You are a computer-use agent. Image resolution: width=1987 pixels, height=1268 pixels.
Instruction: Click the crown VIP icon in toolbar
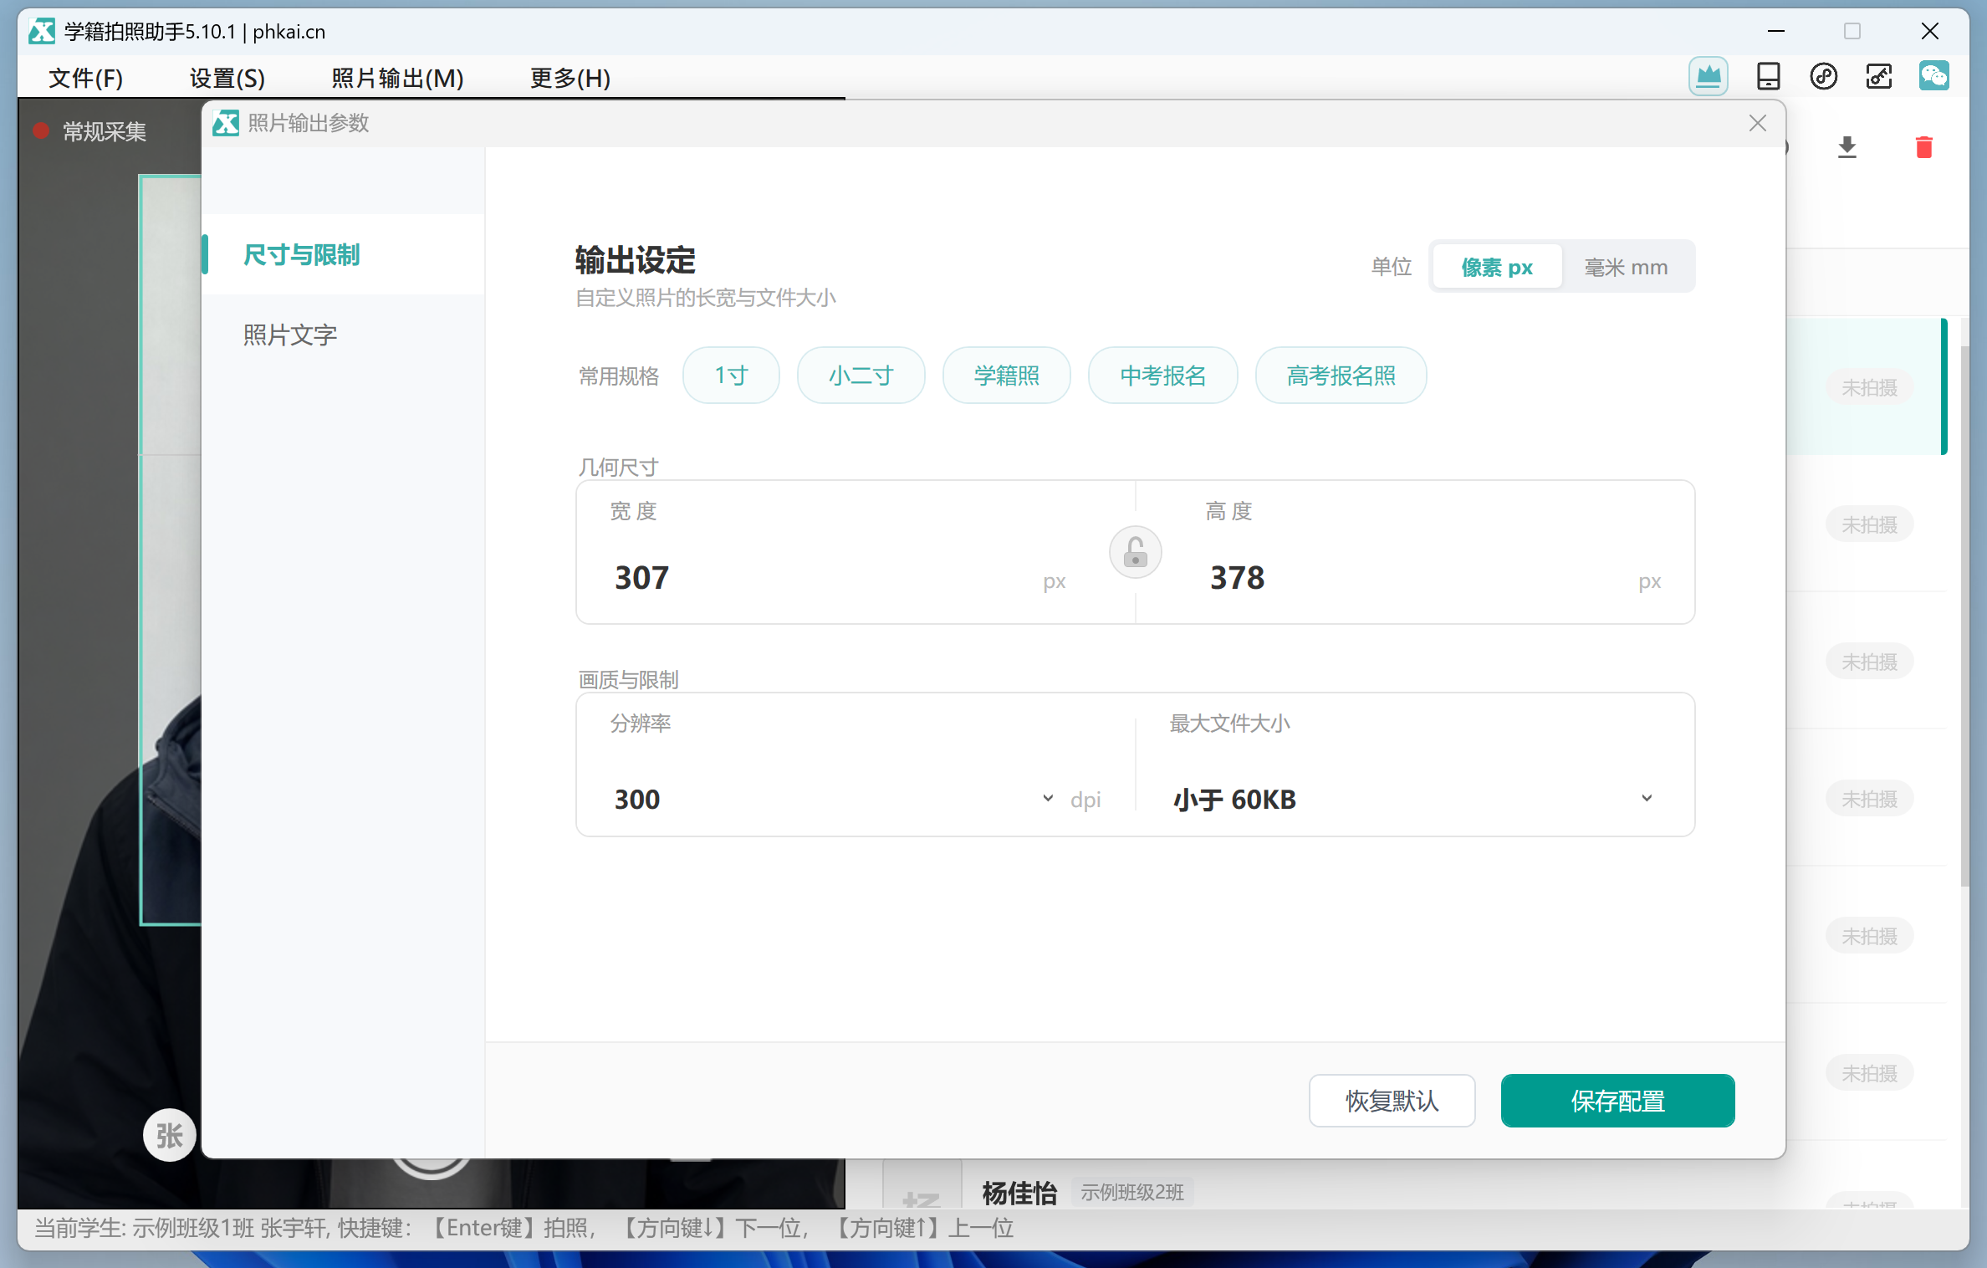click(1708, 77)
